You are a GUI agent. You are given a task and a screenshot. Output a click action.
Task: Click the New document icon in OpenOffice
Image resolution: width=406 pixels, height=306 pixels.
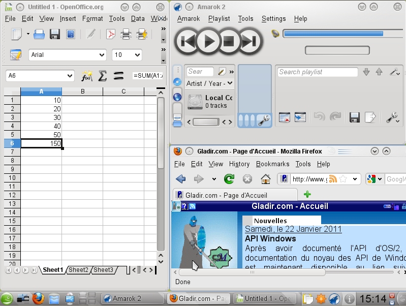coord(16,34)
